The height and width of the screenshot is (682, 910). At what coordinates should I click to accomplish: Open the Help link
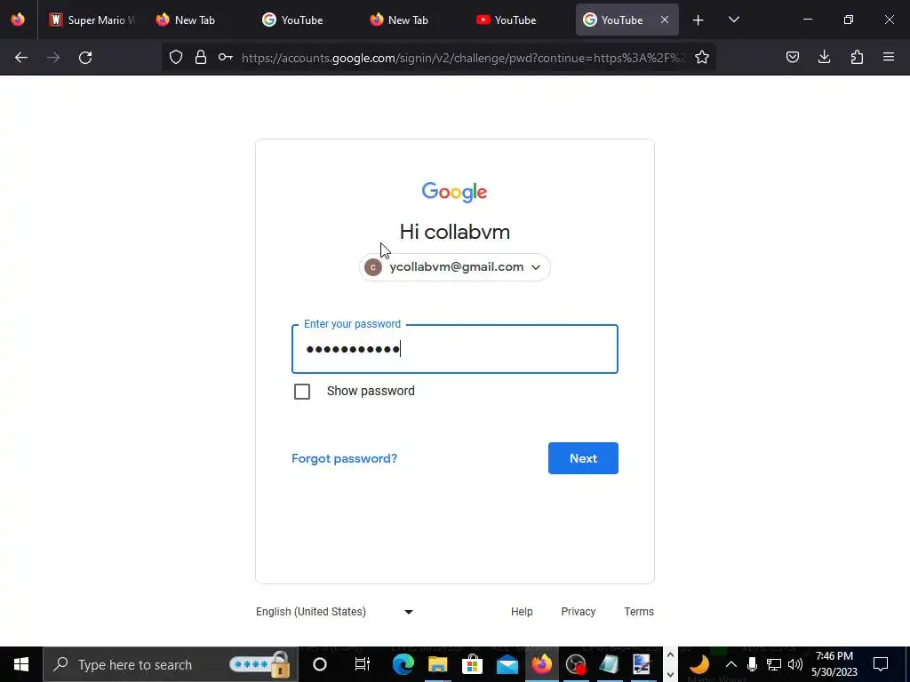coord(522,612)
